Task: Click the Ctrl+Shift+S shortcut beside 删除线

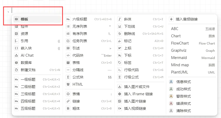Action: (x=153, y=34)
